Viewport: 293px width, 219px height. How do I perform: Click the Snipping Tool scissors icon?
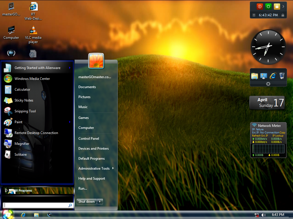pyautogui.click(x=8, y=111)
